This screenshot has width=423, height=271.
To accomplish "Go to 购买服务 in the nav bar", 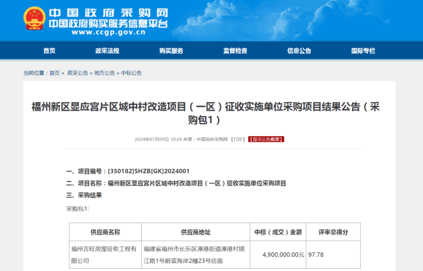I will (171, 51).
